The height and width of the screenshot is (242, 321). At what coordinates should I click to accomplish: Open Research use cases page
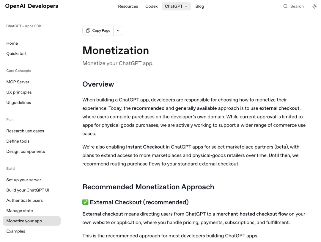pos(25,131)
